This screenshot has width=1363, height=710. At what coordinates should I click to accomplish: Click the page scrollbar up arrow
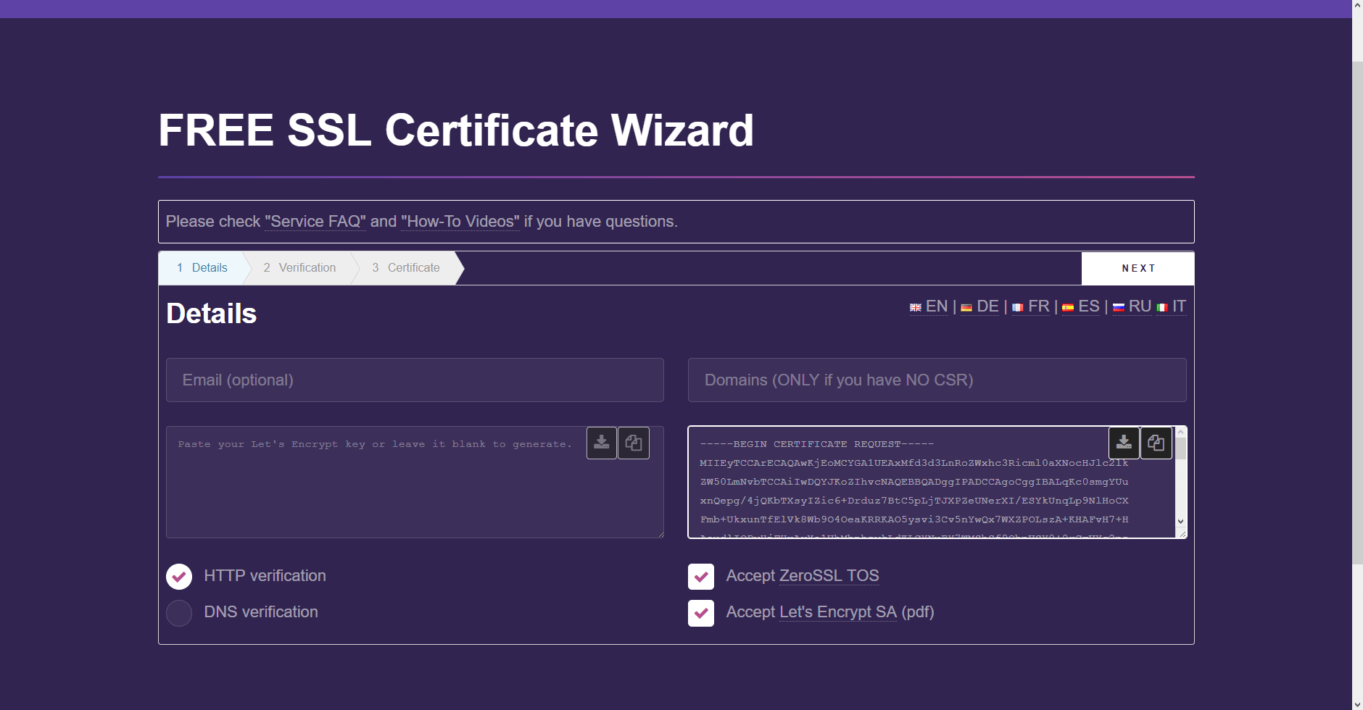point(1357,6)
